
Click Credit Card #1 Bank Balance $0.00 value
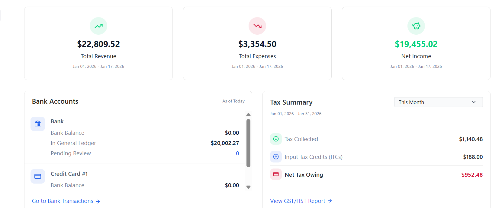232,185
